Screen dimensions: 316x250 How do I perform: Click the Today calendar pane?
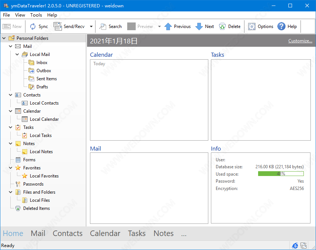pos(149,100)
